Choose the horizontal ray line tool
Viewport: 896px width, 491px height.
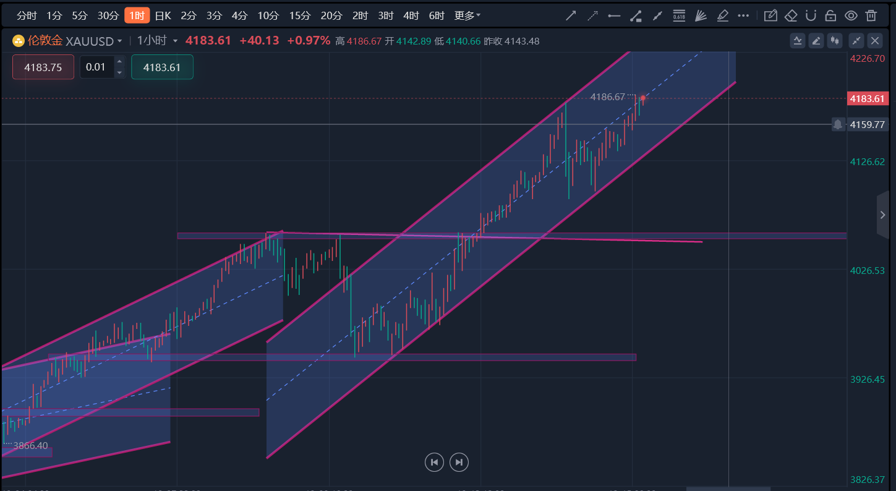[614, 15]
